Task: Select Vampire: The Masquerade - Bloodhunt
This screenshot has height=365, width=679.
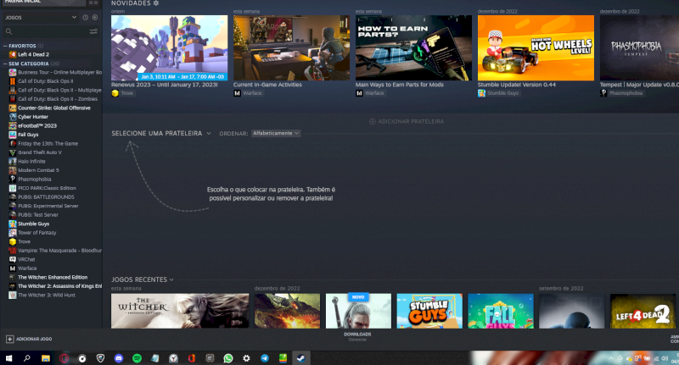Action: point(59,251)
